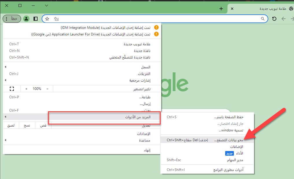
Task: Click the profile avatar icon
Action: click(26, 19)
